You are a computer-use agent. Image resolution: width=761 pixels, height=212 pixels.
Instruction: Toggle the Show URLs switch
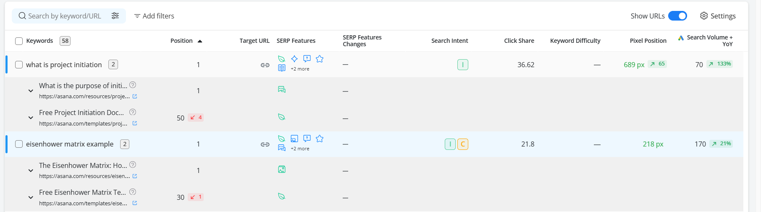point(677,16)
